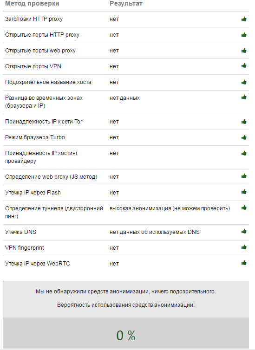Click Принадлежность IP хостинг провайдеру label

pyautogui.click(x=41, y=157)
